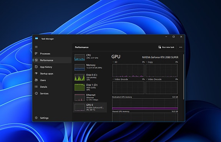The height and width of the screenshot is (142, 221).
Task: Select the Memory resource entry label
Action: coord(91,65)
